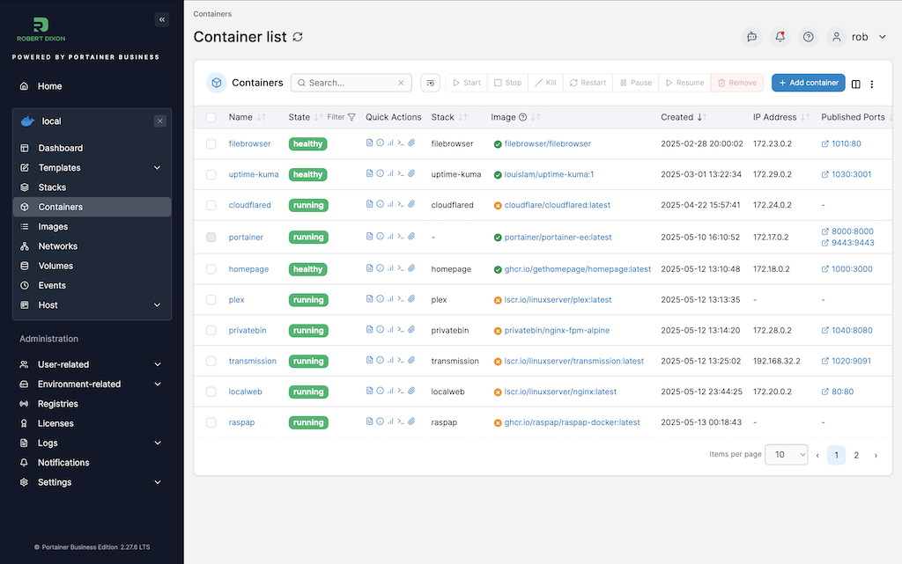Open the AI chatbot assistant icon
Screen dimensions: 902x564
pyautogui.click(x=751, y=37)
